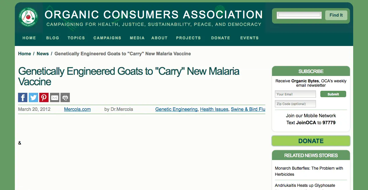Focus the site search text box
The height and width of the screenshot is (190, 368).
[299, 15]
